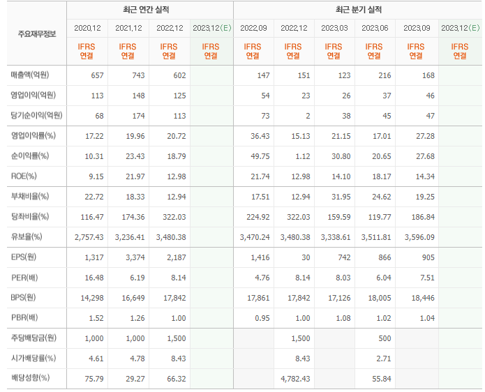Click the 2022.12 annual sales value 602
Image resolution: width=485 pixels, height=392 pixels.
(x=179, y=75)
